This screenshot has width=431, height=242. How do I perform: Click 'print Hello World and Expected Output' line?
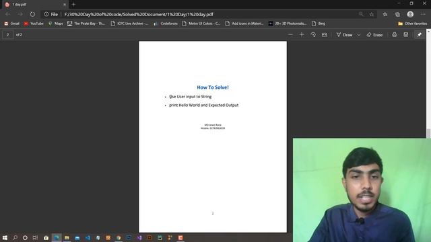coord(203,105)
